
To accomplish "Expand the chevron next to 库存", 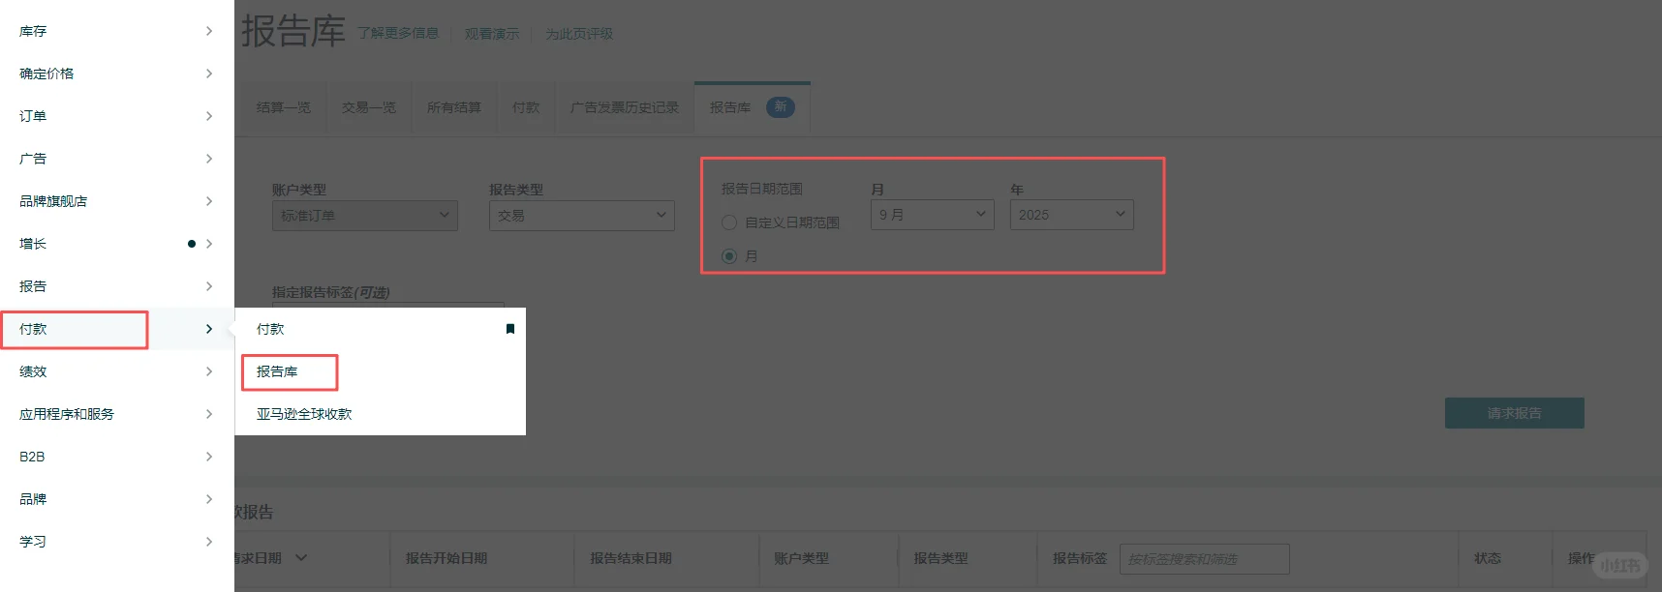I will (209, 31).
